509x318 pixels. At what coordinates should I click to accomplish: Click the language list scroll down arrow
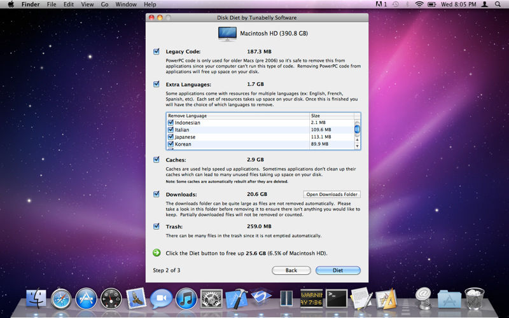coord(357,146)
